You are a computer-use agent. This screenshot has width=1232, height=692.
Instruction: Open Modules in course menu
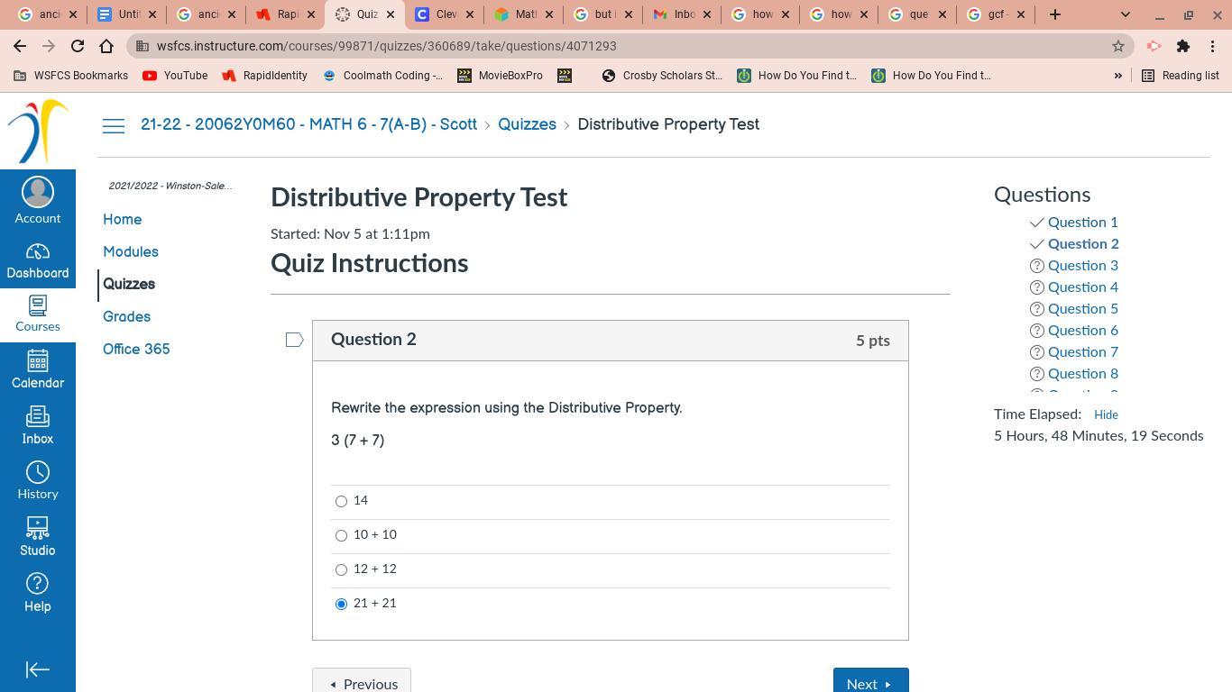click(x=131, y=252)
